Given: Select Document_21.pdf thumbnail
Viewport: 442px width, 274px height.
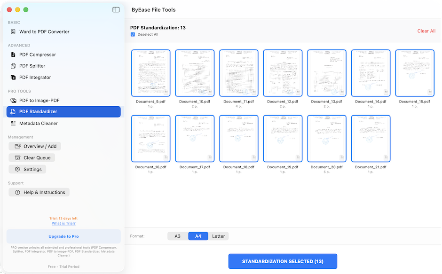Looking at the screenshot, I should click(x=371, y=138).
